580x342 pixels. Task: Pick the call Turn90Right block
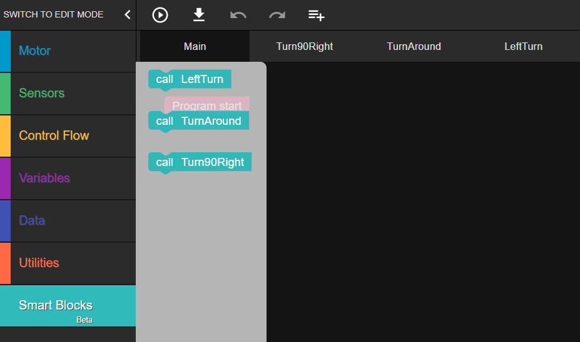click(200, 162)
